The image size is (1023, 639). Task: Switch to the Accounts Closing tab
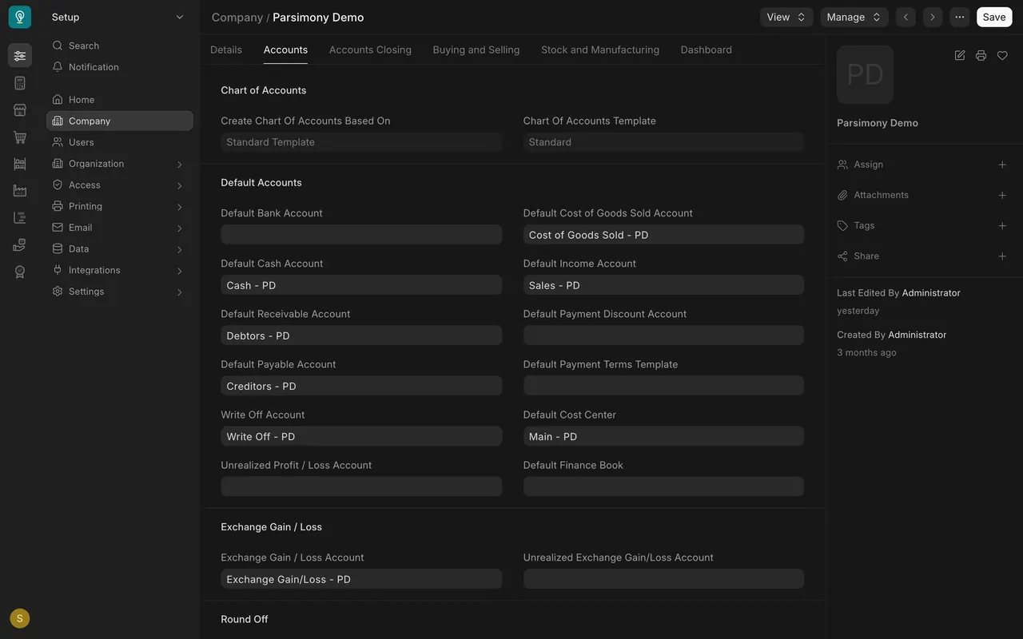pos(370,50)
